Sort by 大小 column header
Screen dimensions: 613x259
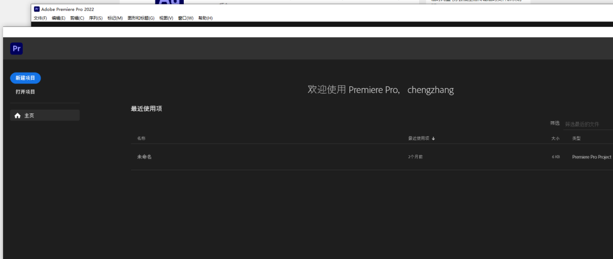pos(555,138)
